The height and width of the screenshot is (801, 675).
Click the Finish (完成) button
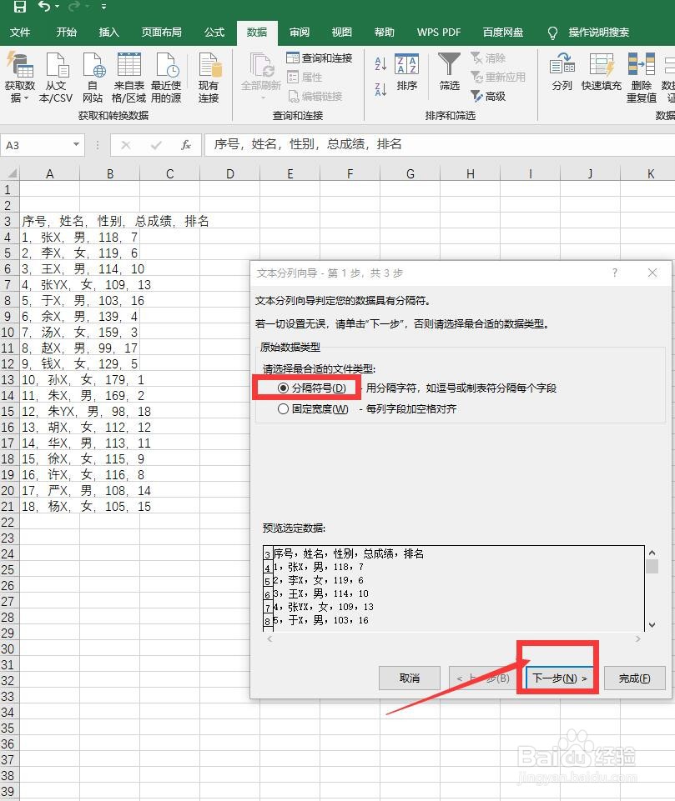point(635,678)
